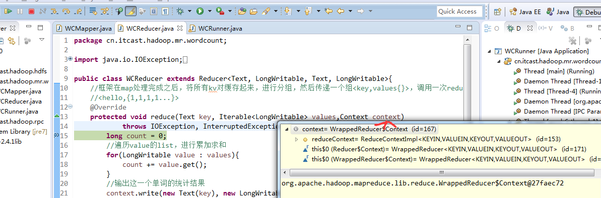Open the left panel View Menu triangle
601x198 pixels.
coord(42,39)
